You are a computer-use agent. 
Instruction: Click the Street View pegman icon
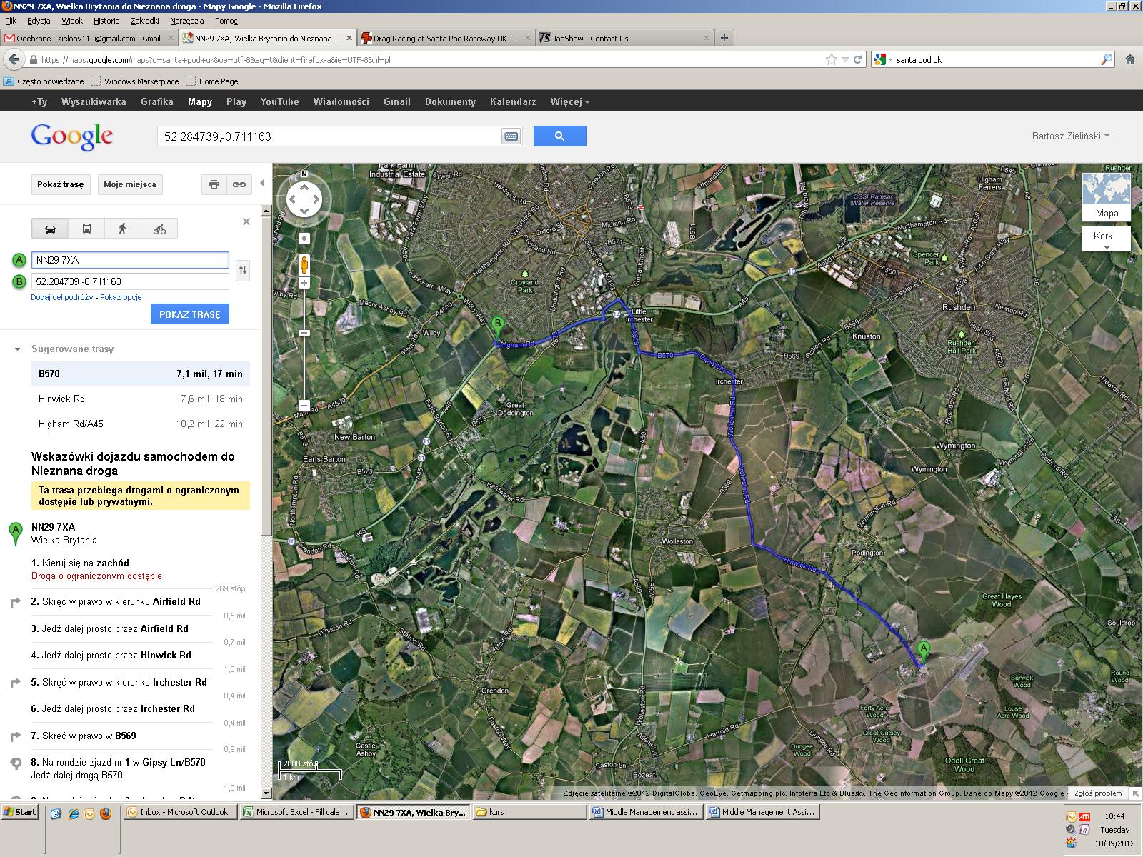point(304,264)
